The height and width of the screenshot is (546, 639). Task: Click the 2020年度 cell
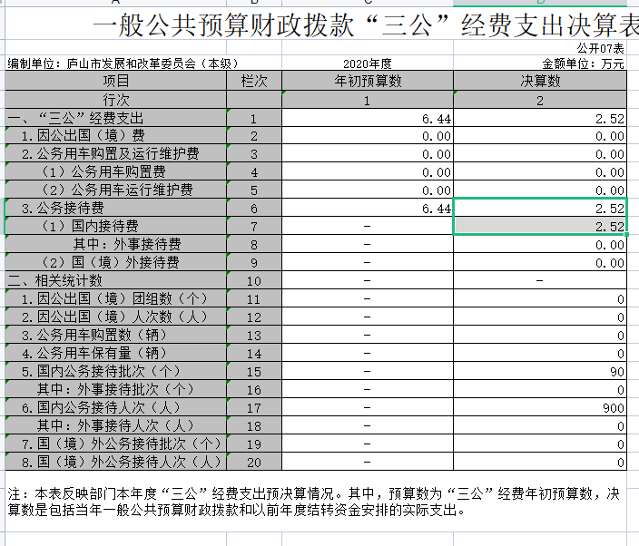click(368, 64)
